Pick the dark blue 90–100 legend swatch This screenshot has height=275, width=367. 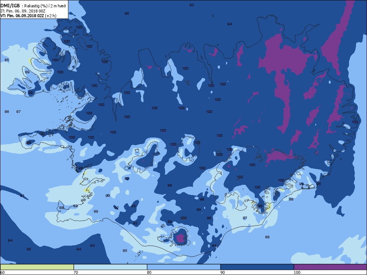(x=257, y=267)
